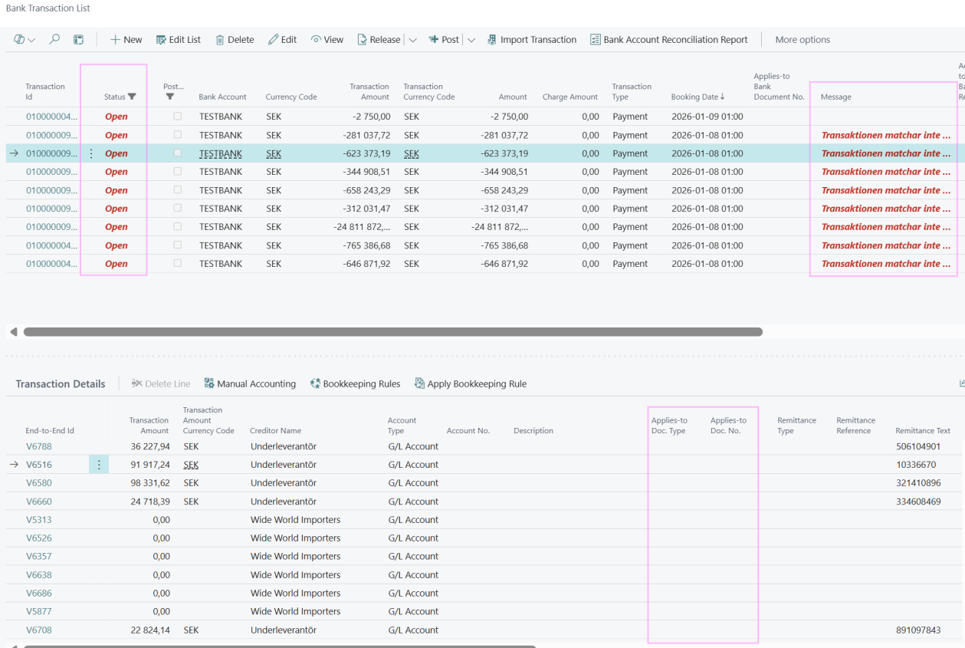This screenshot has width=965, height=648.
Task: Click the Message column header
Action: [x=835, y=97]
